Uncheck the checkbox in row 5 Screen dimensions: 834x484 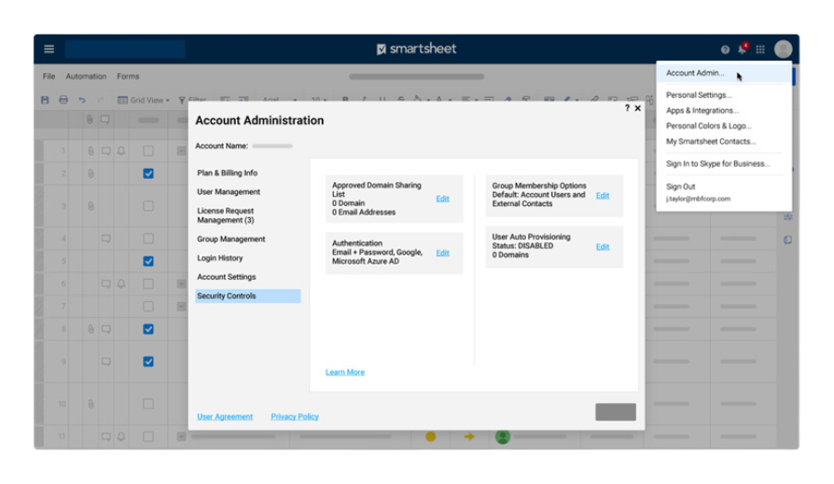pos(148,261)
